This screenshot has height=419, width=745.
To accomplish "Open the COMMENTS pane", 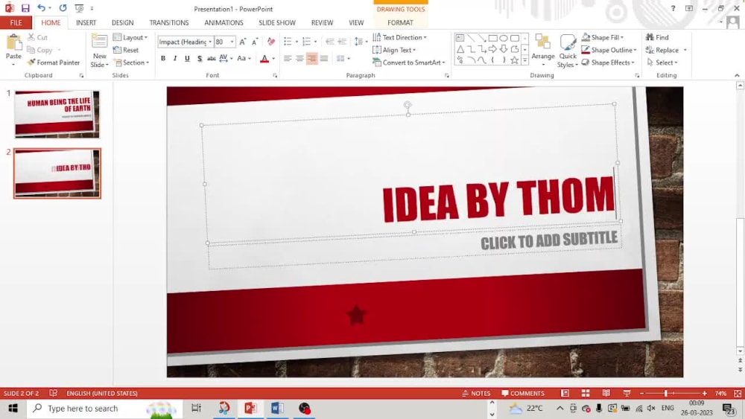I will click(523, 393).
